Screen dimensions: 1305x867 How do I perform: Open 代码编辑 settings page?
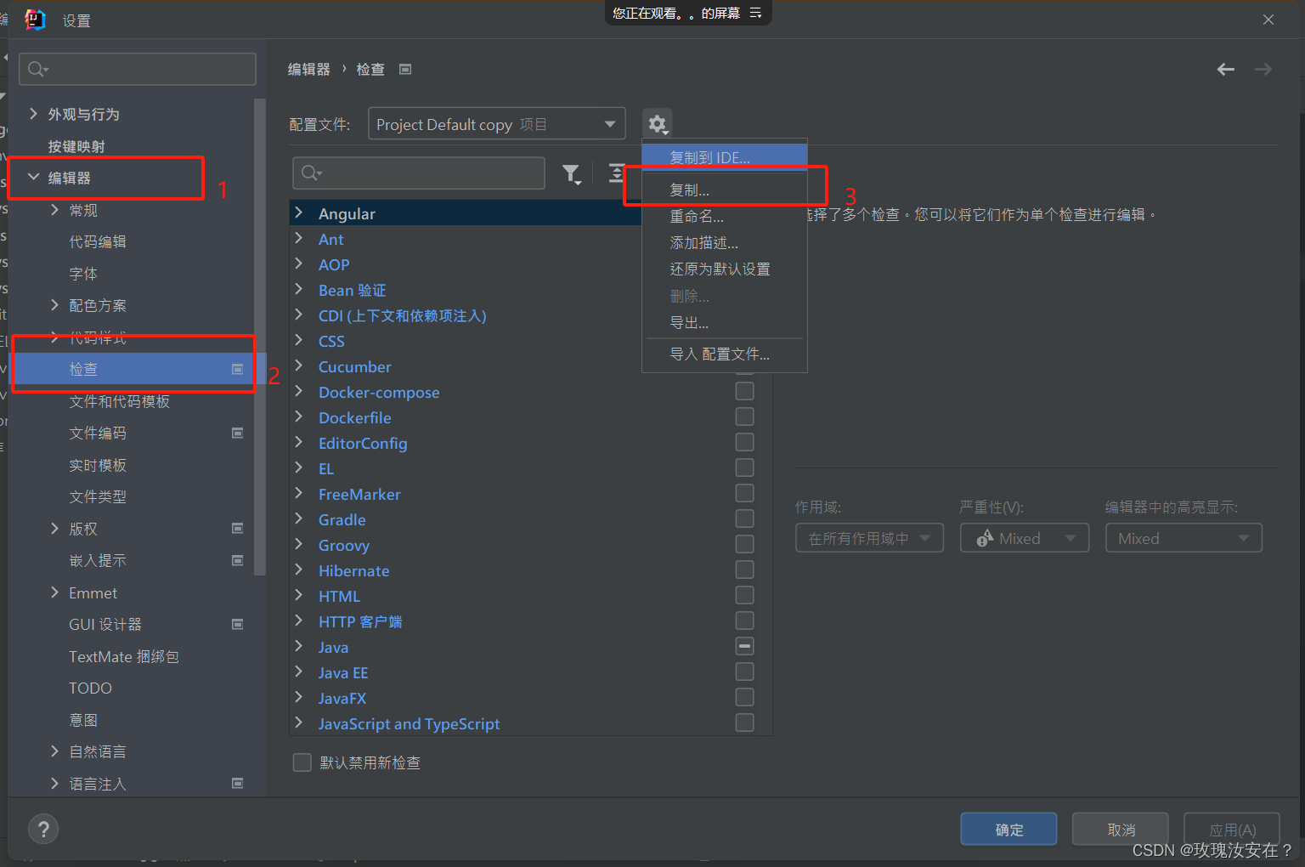click(98, 241)
